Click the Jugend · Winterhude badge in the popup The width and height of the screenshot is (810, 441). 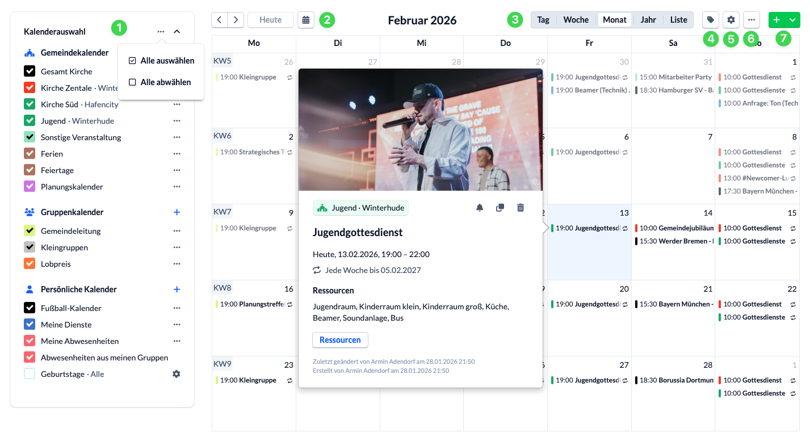tap(360, 208)
